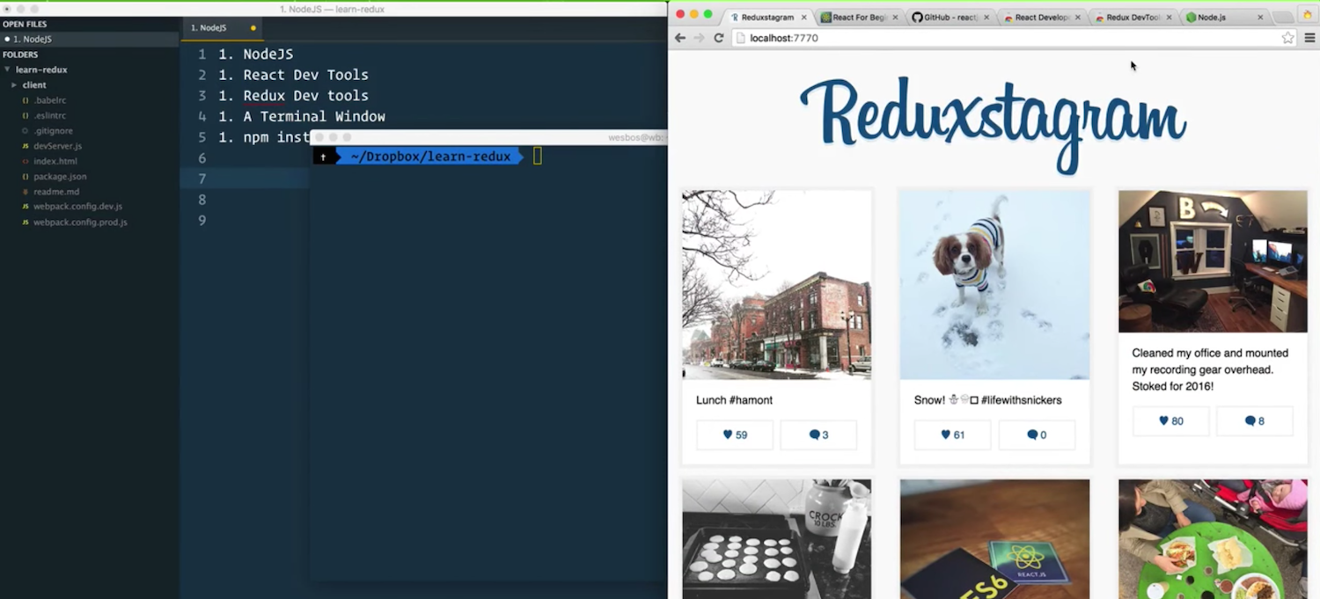Image resolution: width=1320 pixels, height=599 pixels.
Task: Close the Node.js tab
Action: (x=1260, y=18)
